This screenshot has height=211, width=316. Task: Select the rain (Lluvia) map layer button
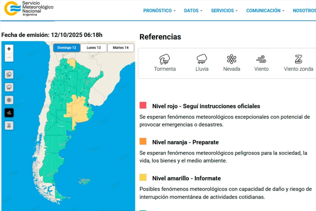click(9, 87)
